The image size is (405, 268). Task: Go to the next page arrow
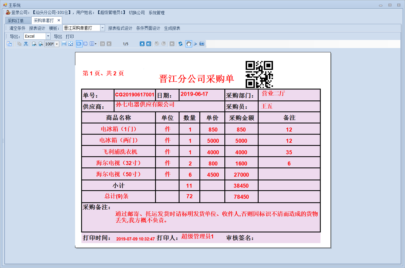point(142,44)
